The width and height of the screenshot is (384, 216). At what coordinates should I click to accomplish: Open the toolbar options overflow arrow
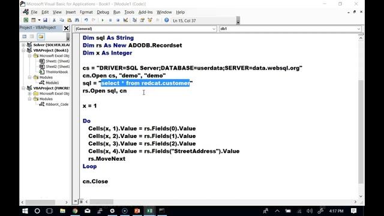(238, 21)
